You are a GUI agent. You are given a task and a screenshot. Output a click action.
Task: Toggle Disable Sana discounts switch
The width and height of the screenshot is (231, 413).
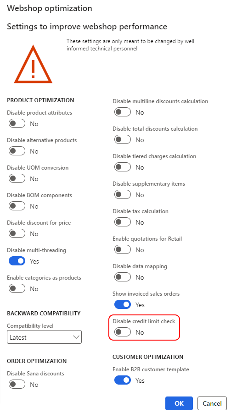(x=17, y=385)
